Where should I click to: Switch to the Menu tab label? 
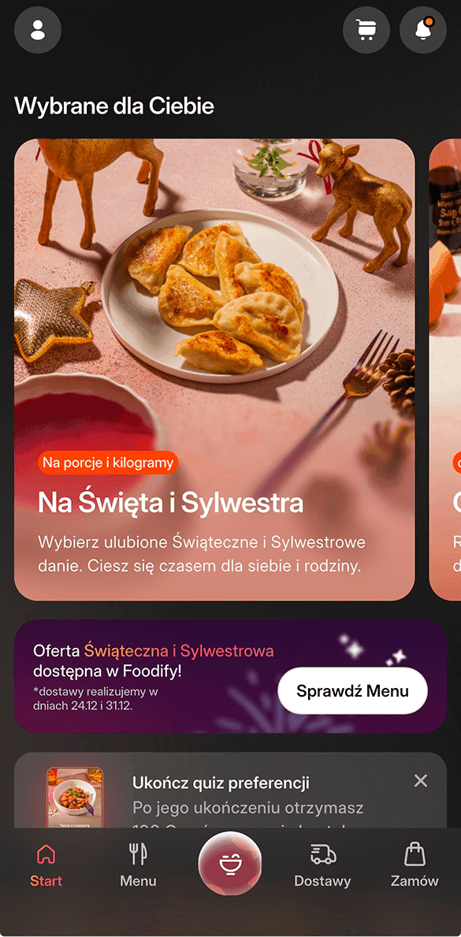coord(138,881)
